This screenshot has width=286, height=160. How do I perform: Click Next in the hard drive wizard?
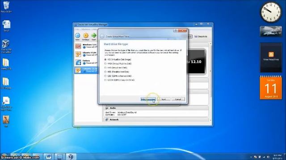coord(164,100)
